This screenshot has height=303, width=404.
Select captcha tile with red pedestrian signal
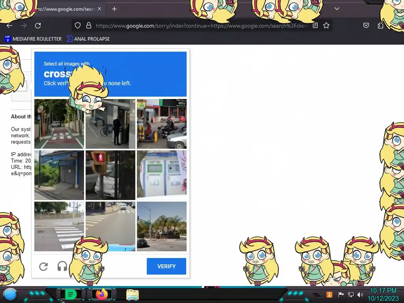pos(110,175)
